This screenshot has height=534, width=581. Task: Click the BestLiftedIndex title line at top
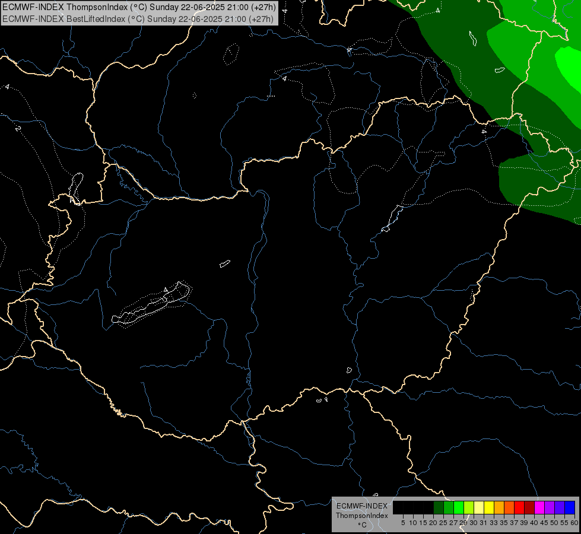(x=138, y=18)
